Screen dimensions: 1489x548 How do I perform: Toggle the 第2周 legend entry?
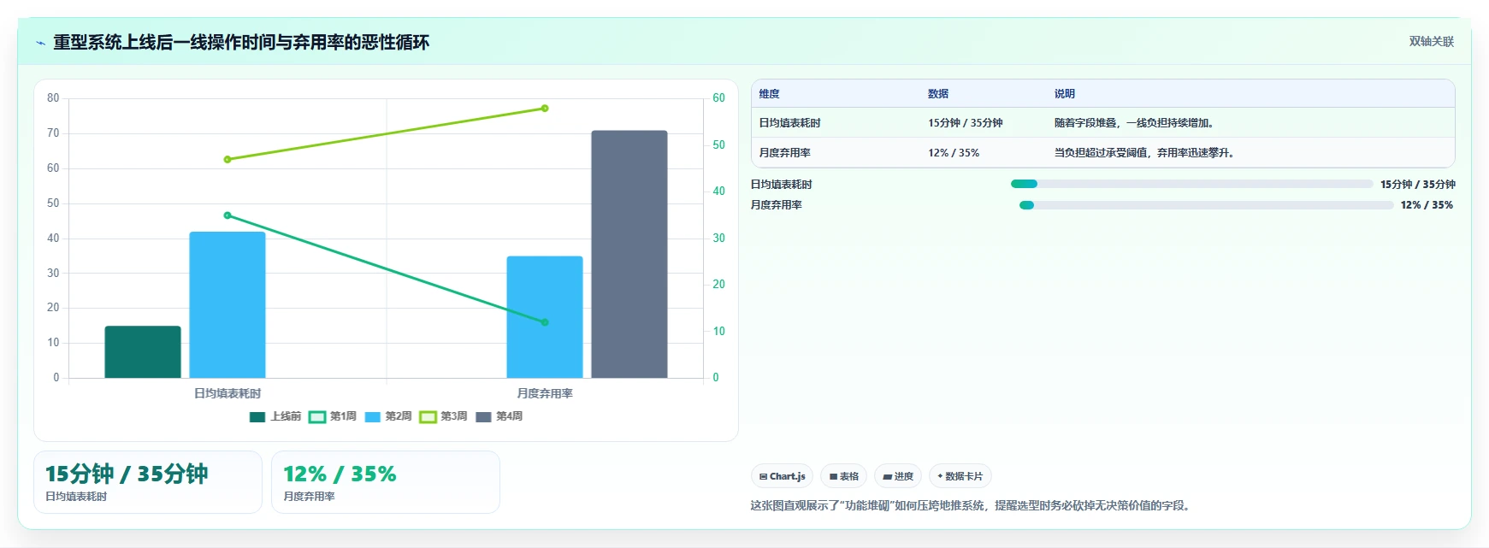pyautogui.click(x=387, y=416)
